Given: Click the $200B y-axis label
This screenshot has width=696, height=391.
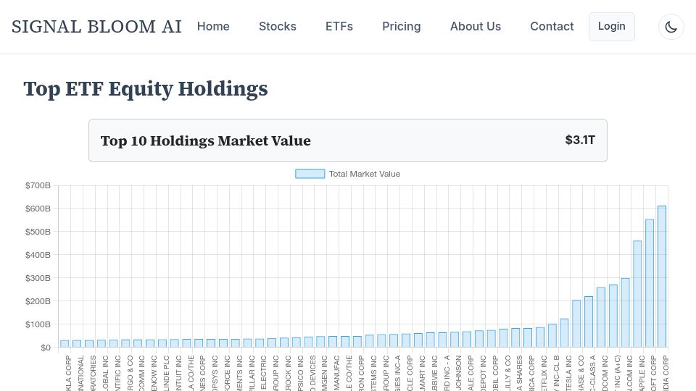Looking at the screenshot, I should click(x=38, y=301).
